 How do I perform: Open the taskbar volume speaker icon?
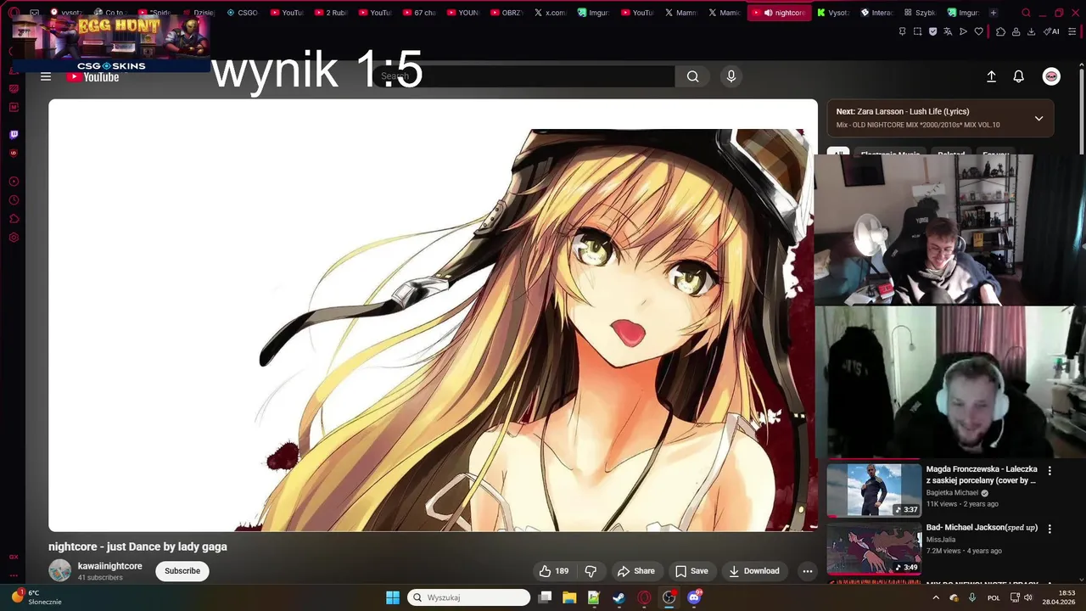click(x=1027, y=597)
